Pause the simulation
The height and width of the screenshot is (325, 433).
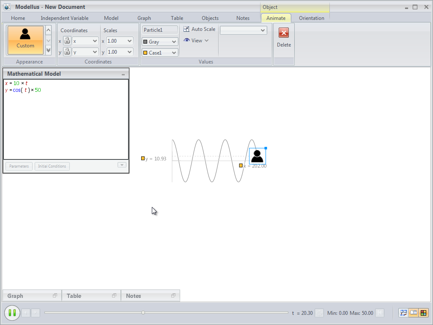click(x=12, y=313)
